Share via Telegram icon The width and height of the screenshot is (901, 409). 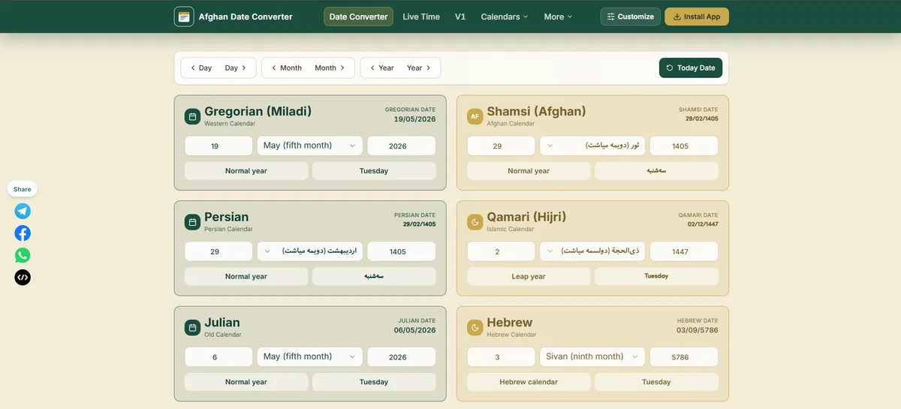[x=23, y=211]
